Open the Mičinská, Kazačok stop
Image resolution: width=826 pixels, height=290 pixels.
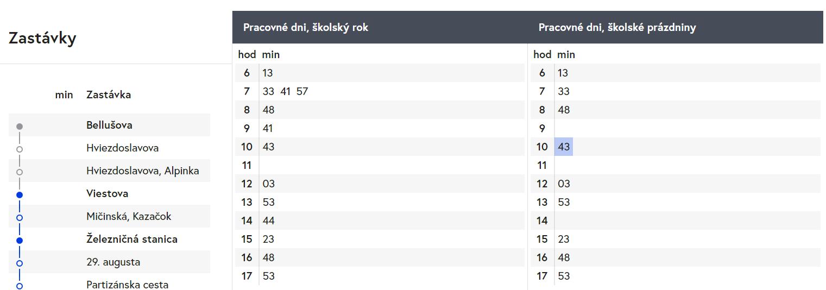pyautogui.click(x=129, y=216)
